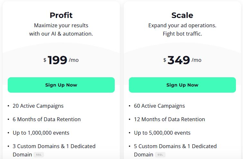Image resolution: width=243 pixels, height=159 pixels.
Task: Click the 60 Active Campaigns feature
Action: (159, 106)
